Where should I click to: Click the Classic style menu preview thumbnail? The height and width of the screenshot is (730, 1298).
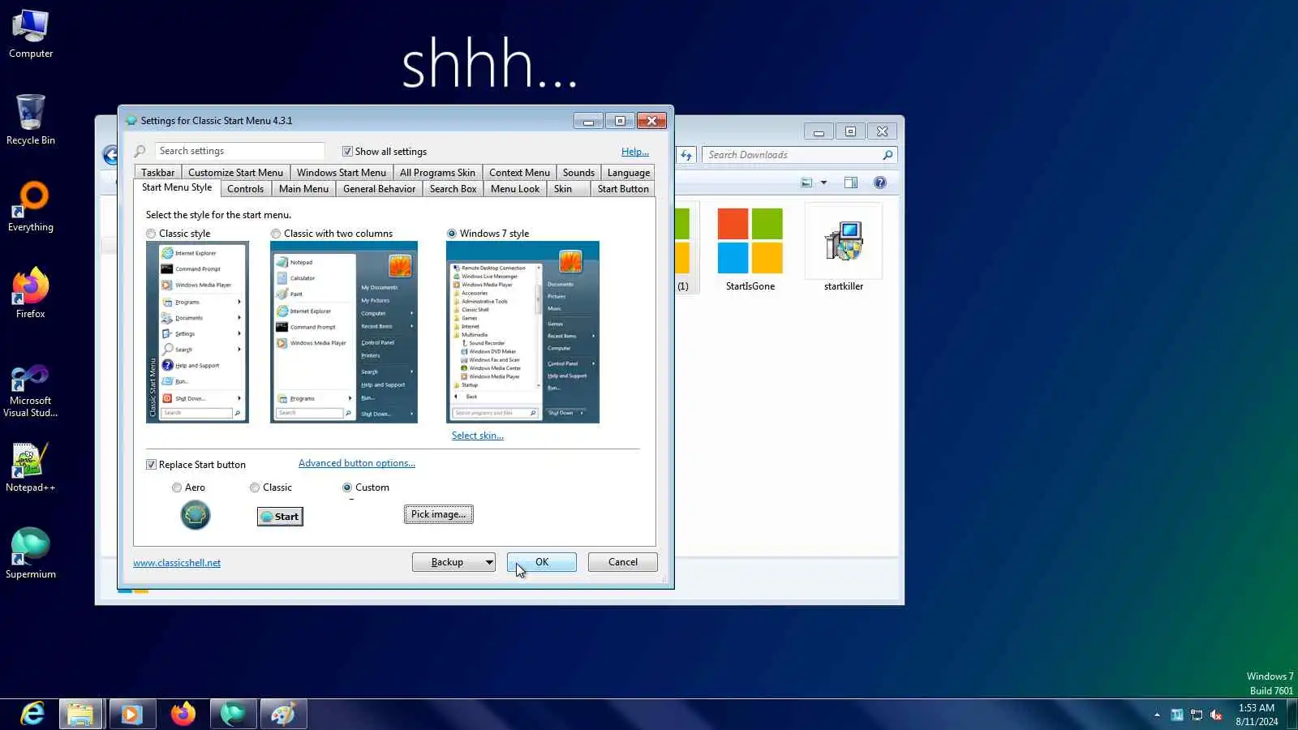197,332
